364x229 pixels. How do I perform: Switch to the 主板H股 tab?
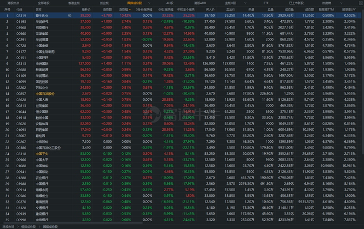[x=230, y=3]
